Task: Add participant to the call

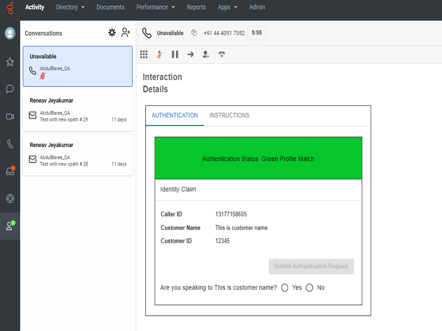Action: click(206, 55)
